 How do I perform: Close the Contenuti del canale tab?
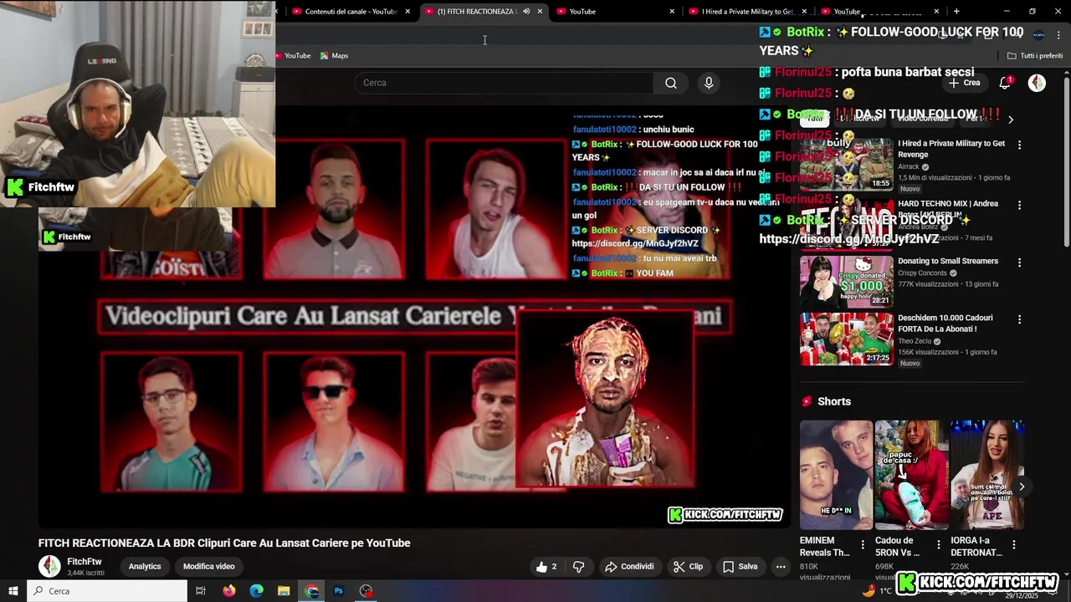[x=407, y=12]
